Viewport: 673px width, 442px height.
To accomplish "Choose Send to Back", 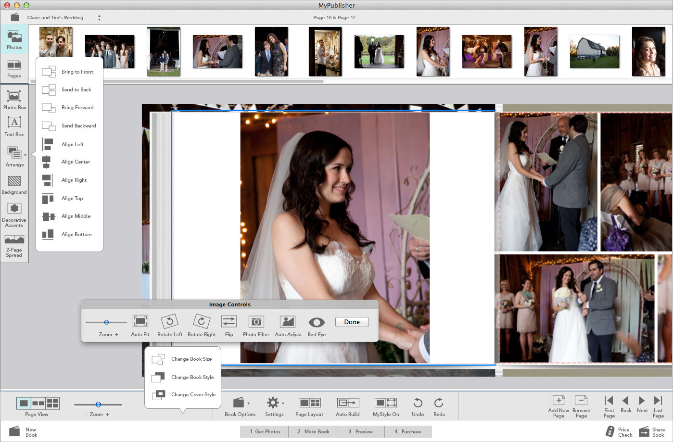I will pyautogui.click(x=69, y=89).
